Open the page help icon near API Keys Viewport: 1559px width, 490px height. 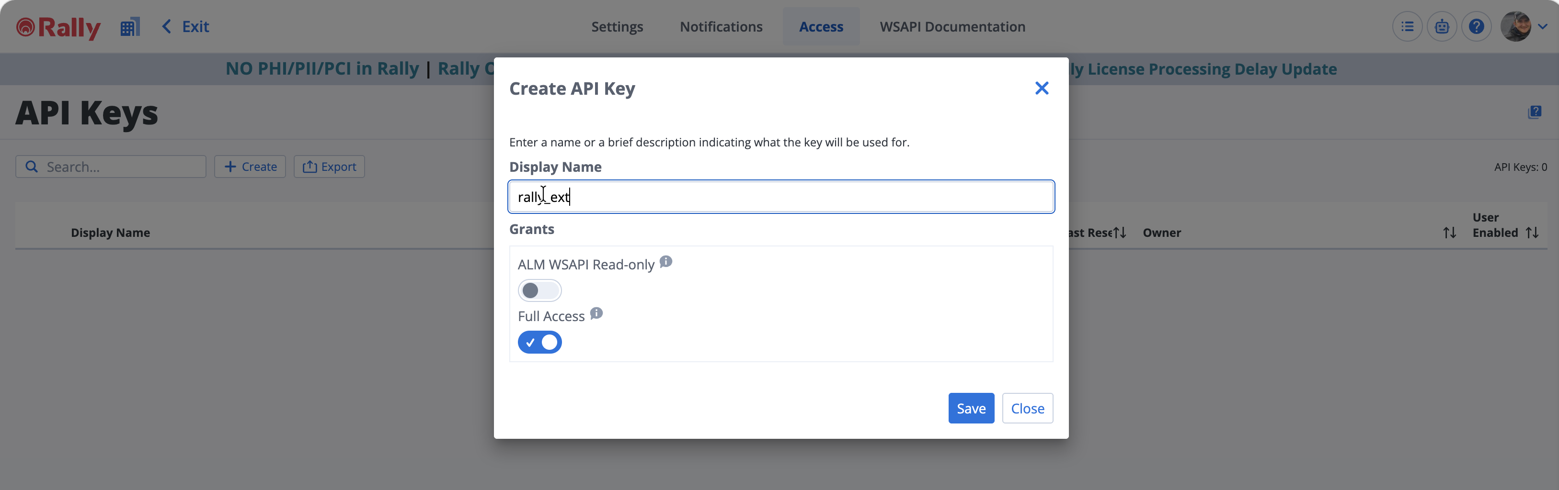(1534, 112)
